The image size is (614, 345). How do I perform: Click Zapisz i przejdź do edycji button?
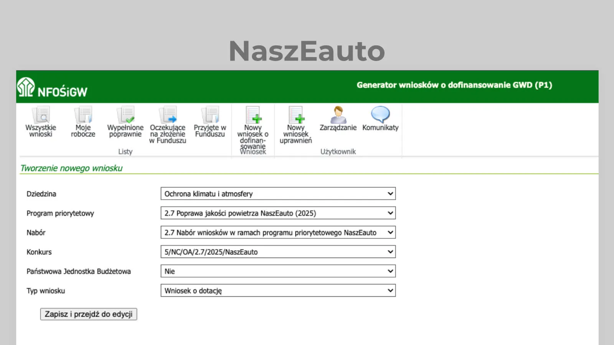point(89,314)
